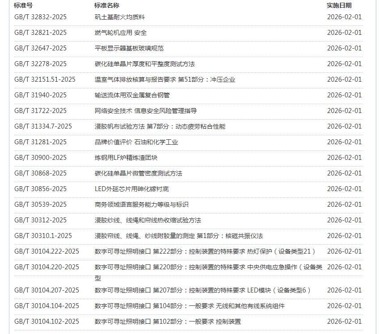Click the 标准号 column header
This screenshot has height=334, width=387.
(x=23, y=5)
